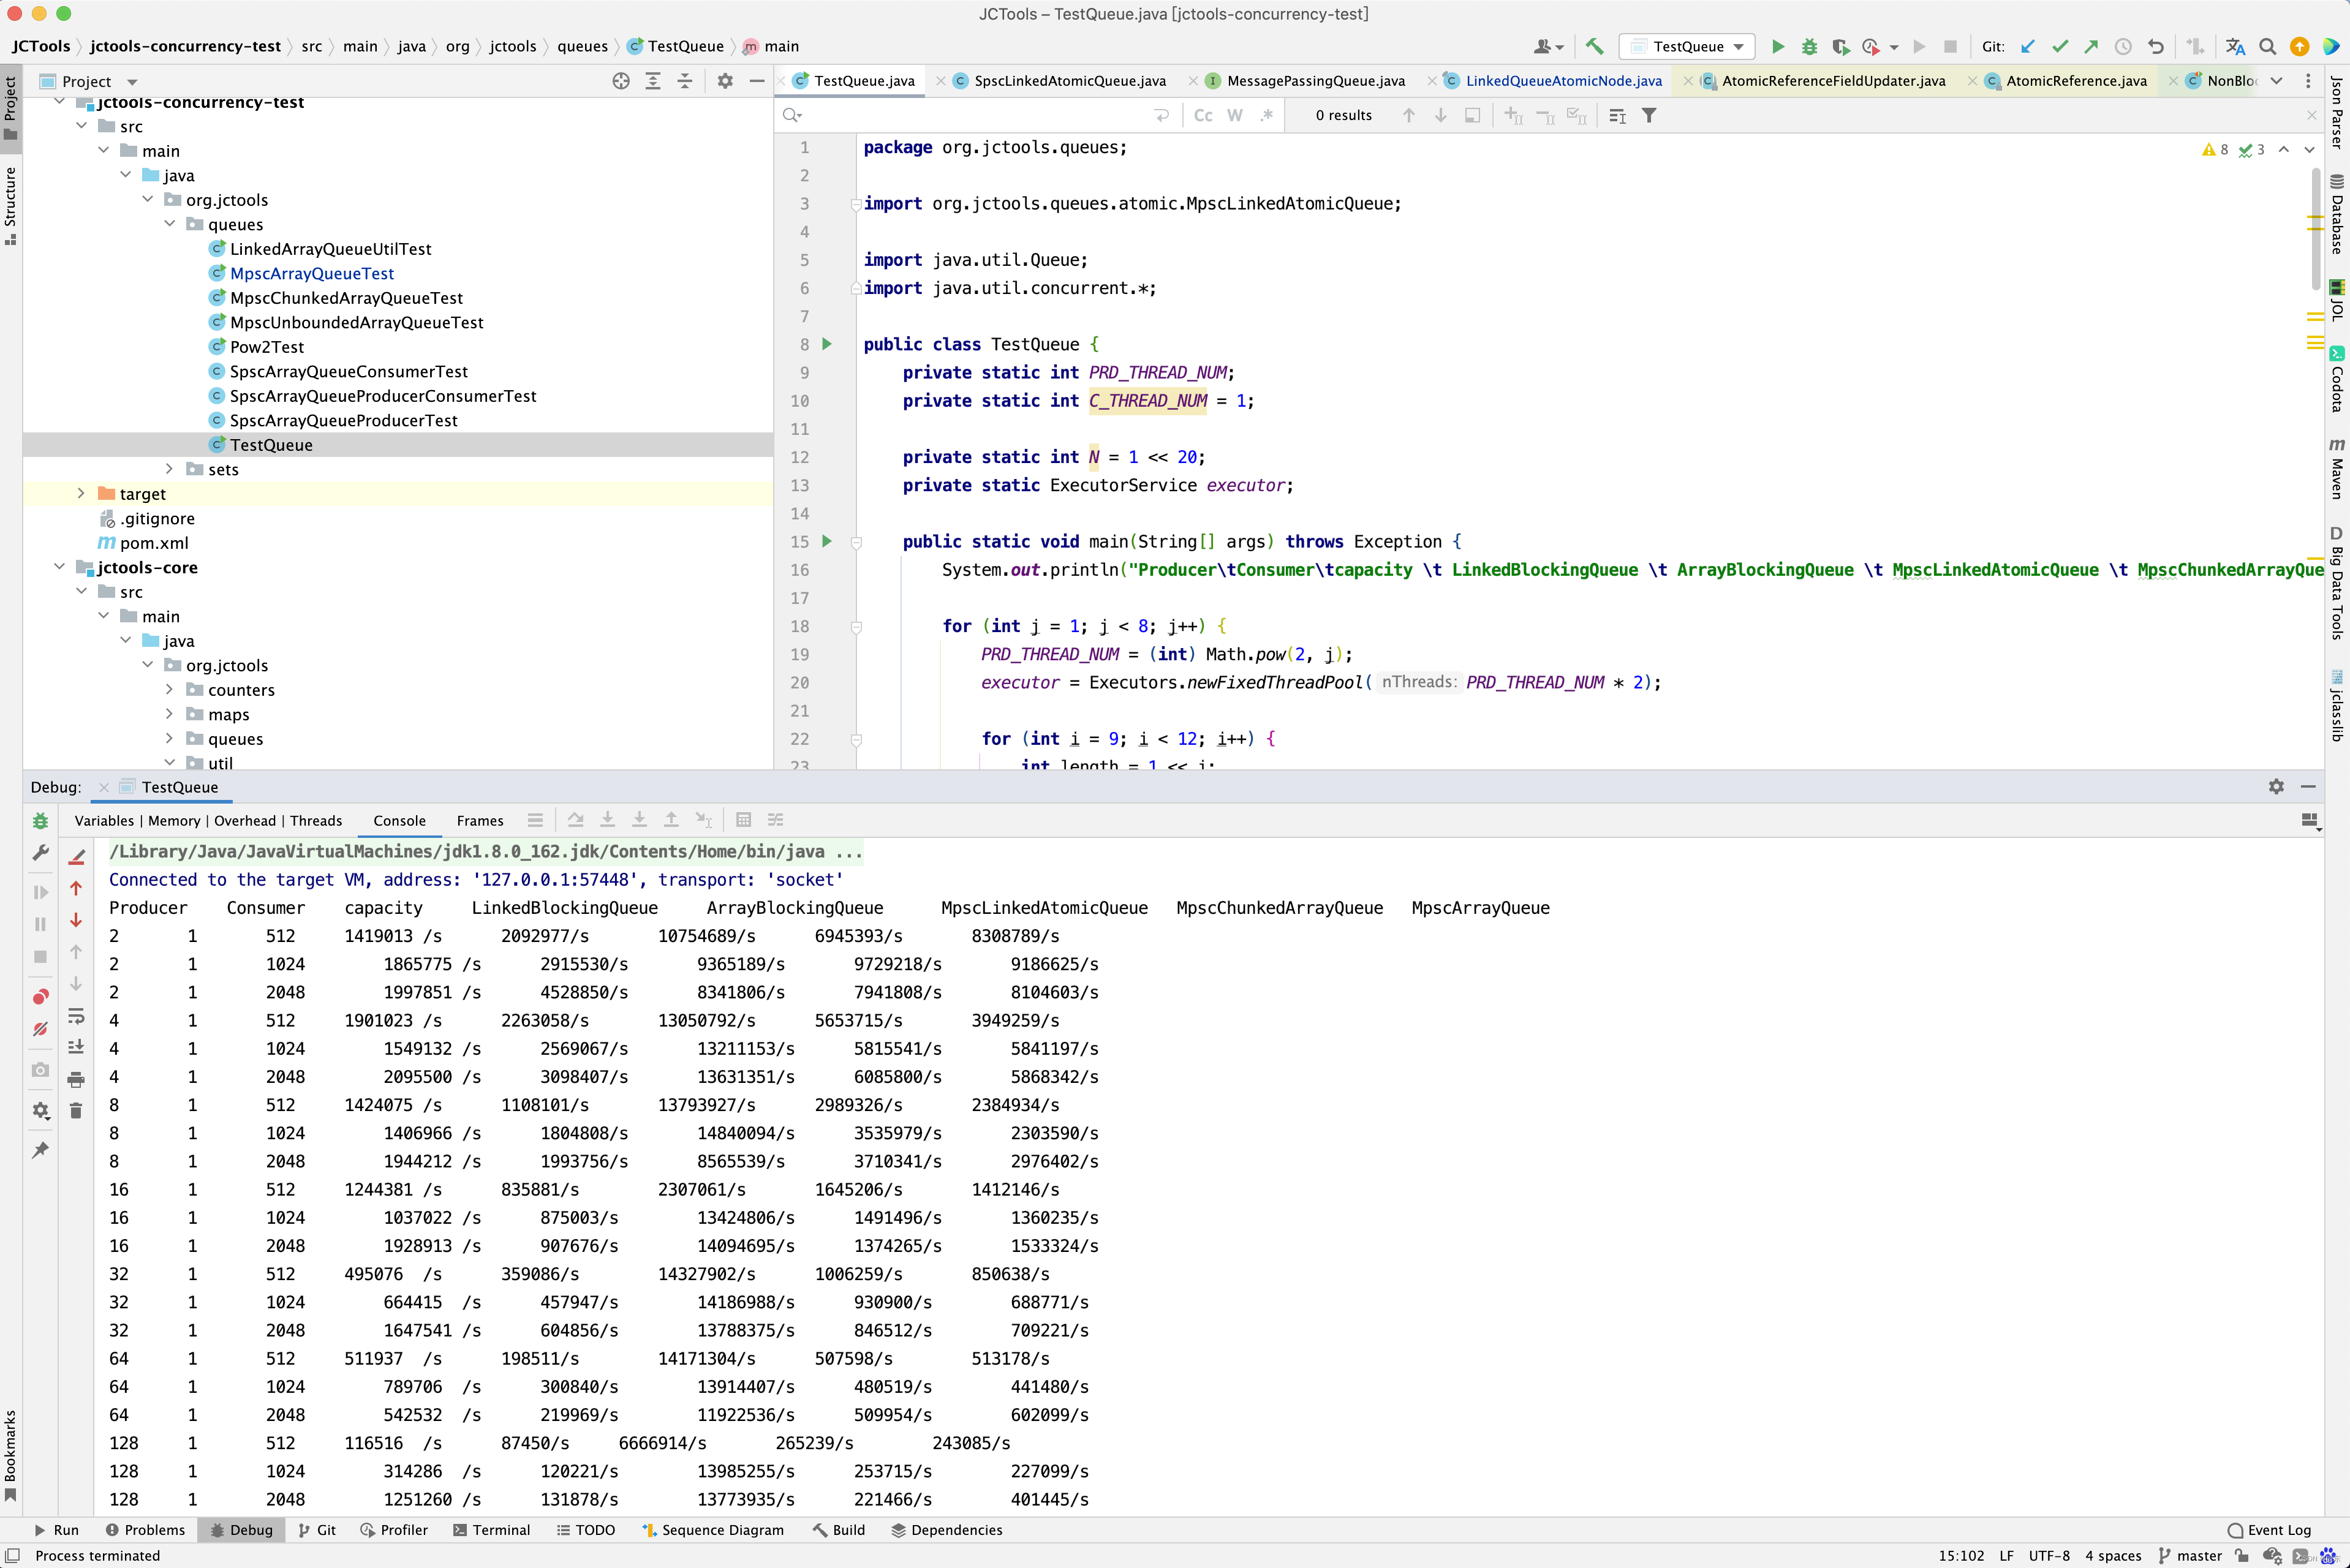Open the Terminal tool window
The height and width of the screenshot is (1568, 2350).
[491, 1530]
